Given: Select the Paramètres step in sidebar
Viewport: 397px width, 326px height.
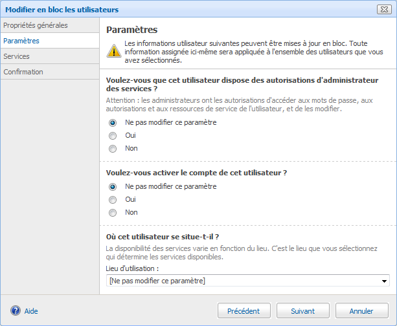Looking at the screenshot, I should (x=21, y=41).
